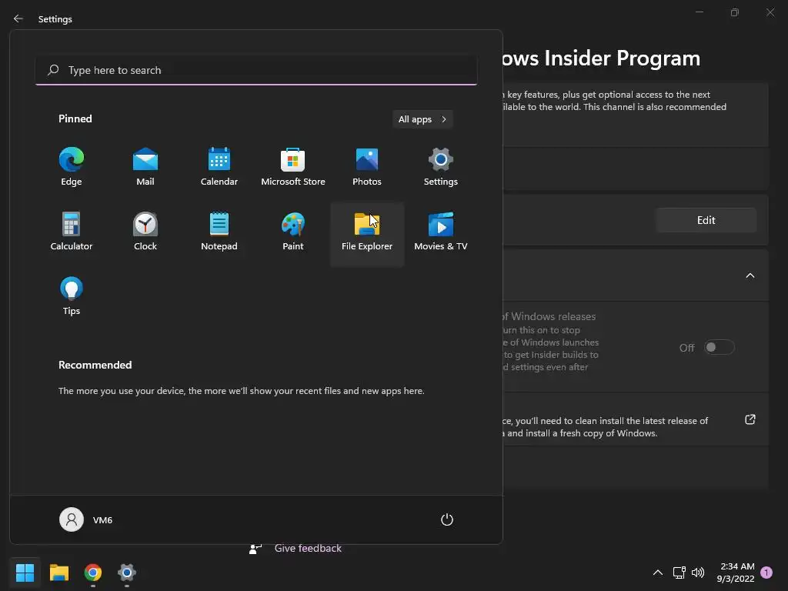788x591 pixels.
Task: Go back using the Settings back arrow
Action: (x=18, y=18)
